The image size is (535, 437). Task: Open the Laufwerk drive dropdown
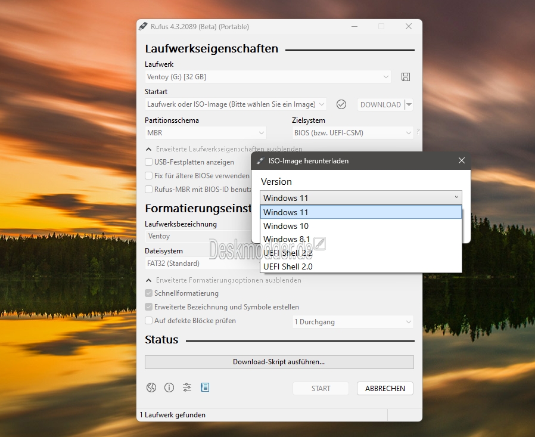[268, 77]
